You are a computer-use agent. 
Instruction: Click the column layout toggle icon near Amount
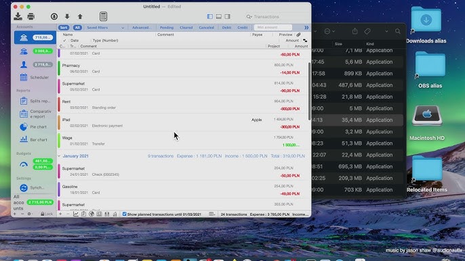coord(305,41)
